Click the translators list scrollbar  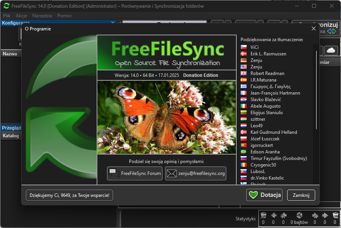(x=316, y=90)
